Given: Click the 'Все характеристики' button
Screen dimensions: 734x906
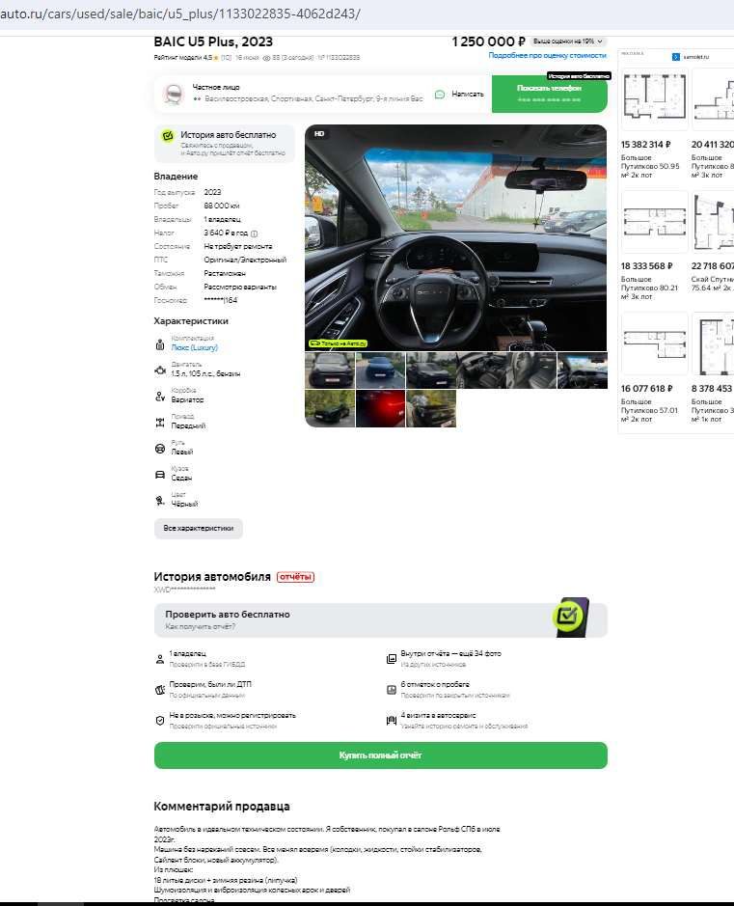Looking at the screenshot, I should 199,528.
